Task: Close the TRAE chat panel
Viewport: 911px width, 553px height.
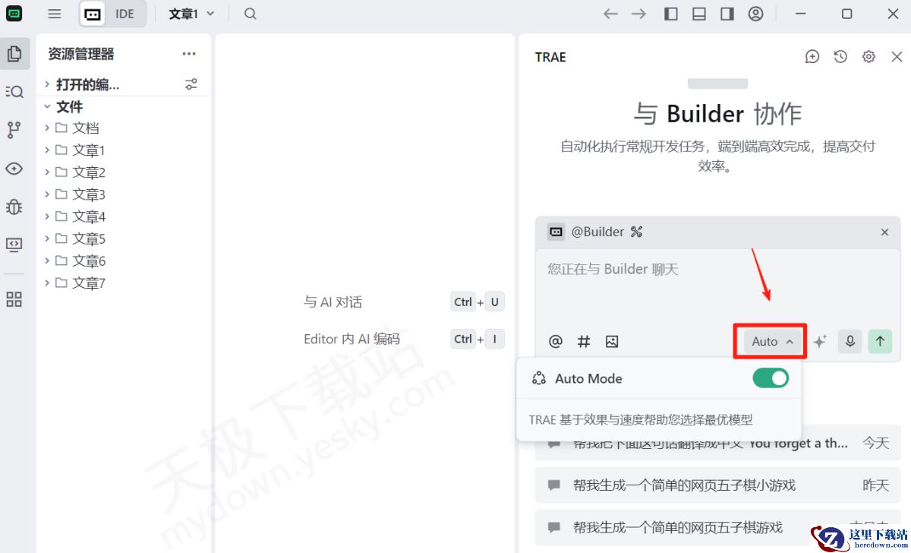Action: [897, 57]
